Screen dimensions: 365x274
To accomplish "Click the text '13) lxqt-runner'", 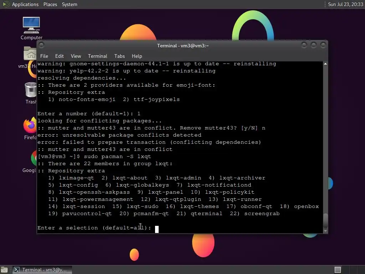I will 235,199.
